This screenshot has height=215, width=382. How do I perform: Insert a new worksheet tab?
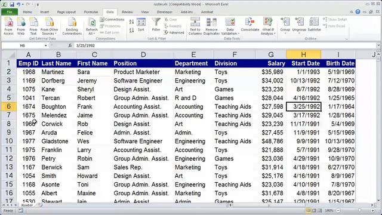click(40, 205)
